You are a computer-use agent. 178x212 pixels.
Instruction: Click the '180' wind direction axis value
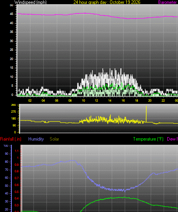click(13, 118)
